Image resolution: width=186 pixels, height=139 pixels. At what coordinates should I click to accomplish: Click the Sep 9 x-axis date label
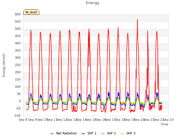tap(33, 120)
